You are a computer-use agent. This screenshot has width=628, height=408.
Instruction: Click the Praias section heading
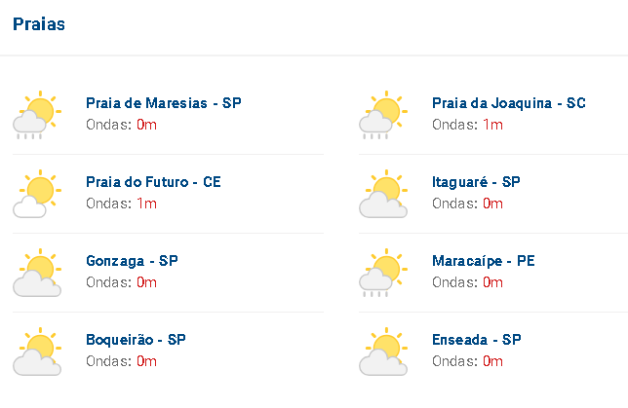click(39, 24)
